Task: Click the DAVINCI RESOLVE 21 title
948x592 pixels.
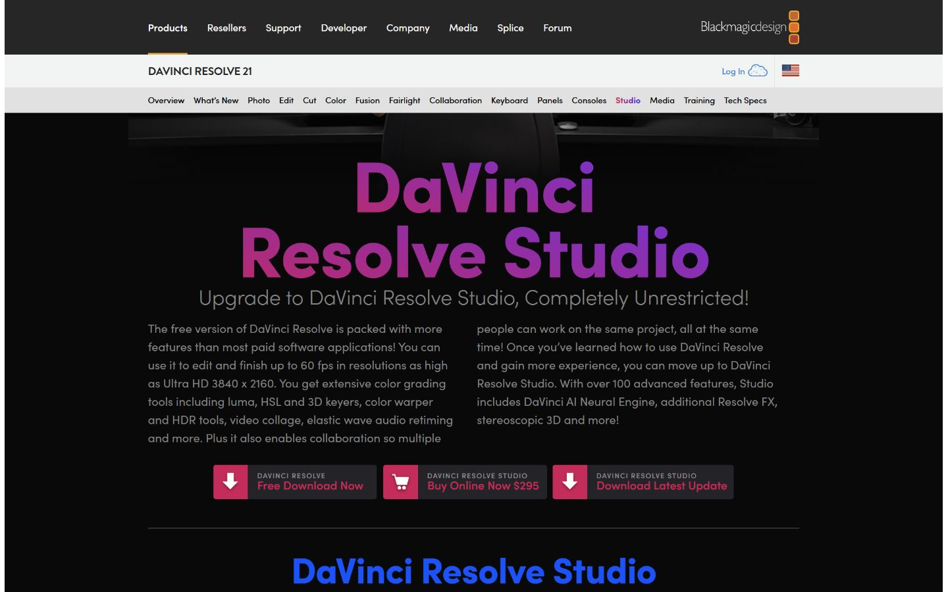Action: (x=200, y=71)
